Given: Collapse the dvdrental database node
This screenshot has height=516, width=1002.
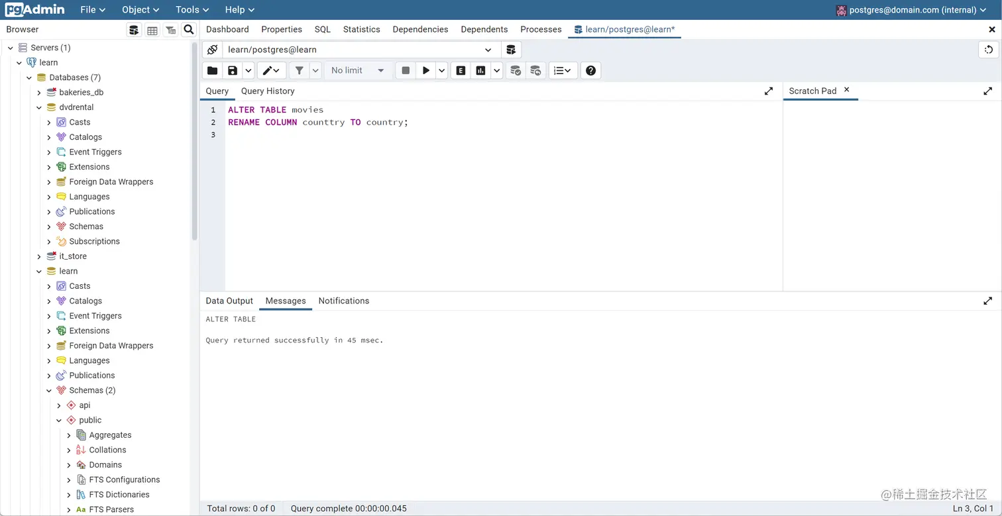Looking at the screenshot, I should (39, 107).
